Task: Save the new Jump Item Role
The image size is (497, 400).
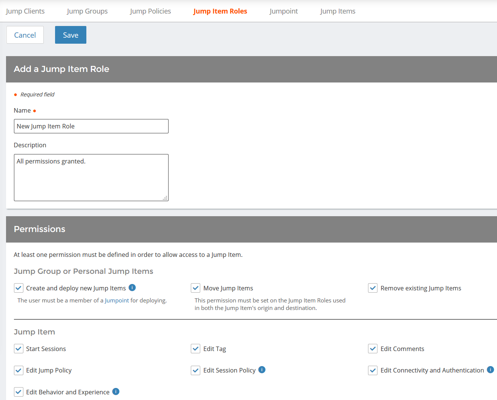Action: pyautogui.click(x=71, y=35)
